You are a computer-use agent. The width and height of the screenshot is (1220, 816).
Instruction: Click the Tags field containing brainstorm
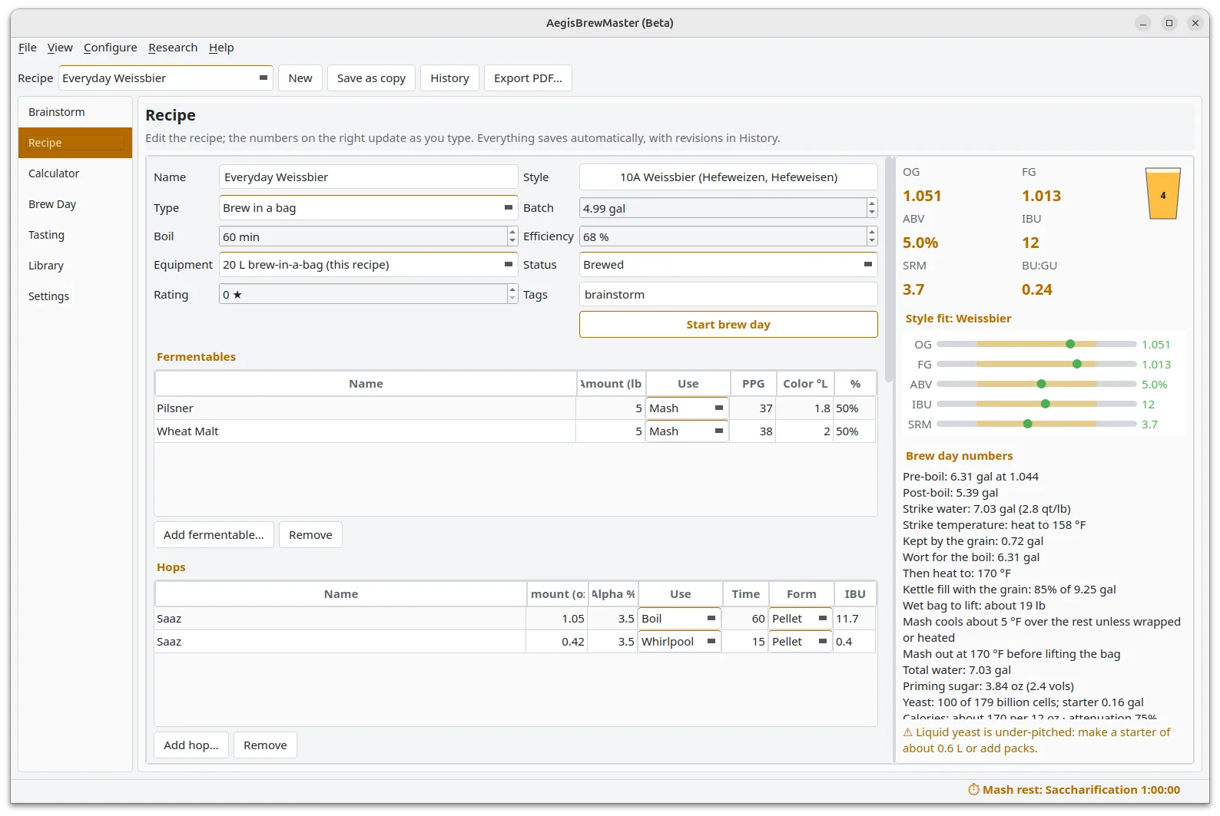coord(728,295)
